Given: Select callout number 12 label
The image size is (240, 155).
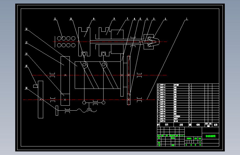Looking at the screenshot, I should (x=26, y=29).
